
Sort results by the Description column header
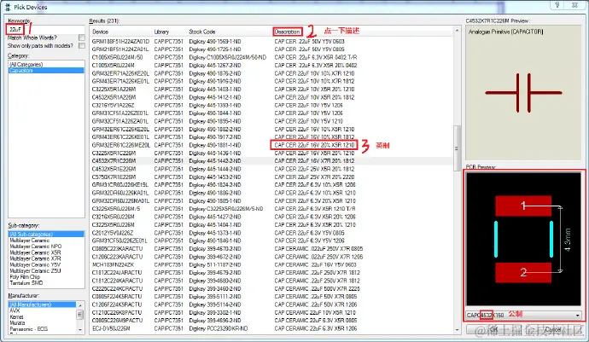point(288,32)
